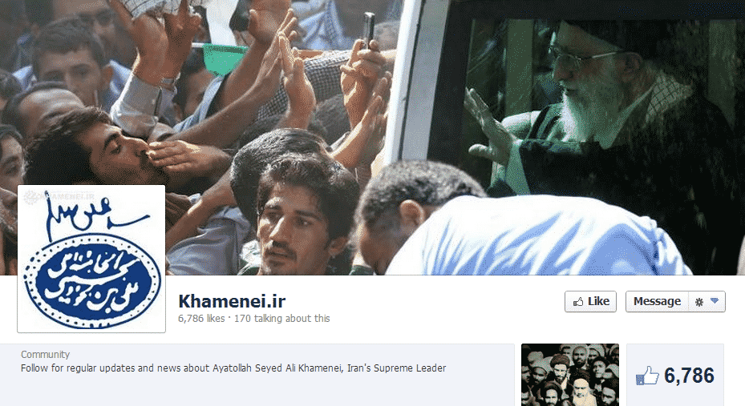Click the "6,786 likes" count link
Screen dimensions: 745x406
(x=201, y=318)
